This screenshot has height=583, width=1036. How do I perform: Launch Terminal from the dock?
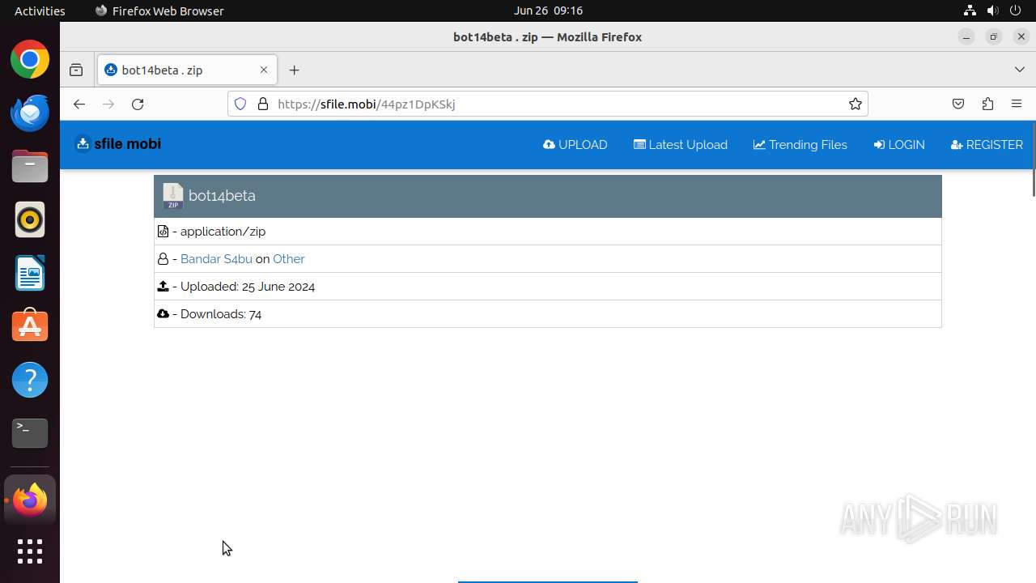(x=30, y=433)
